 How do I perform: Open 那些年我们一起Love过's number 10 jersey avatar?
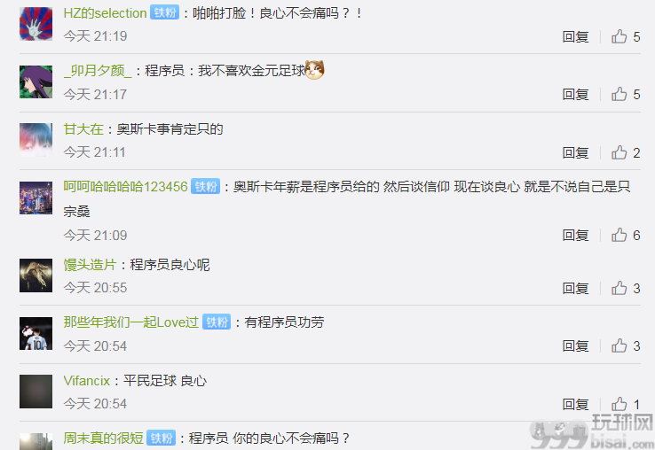coord(36,333)
